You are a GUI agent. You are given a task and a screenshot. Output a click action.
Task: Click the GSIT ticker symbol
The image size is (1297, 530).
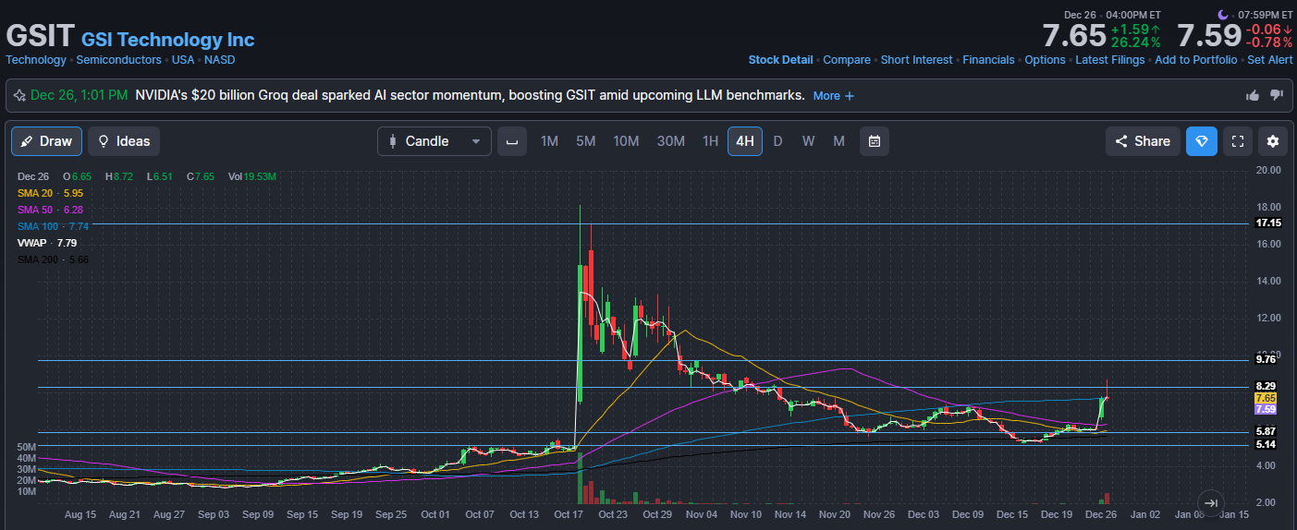[40, 36]
